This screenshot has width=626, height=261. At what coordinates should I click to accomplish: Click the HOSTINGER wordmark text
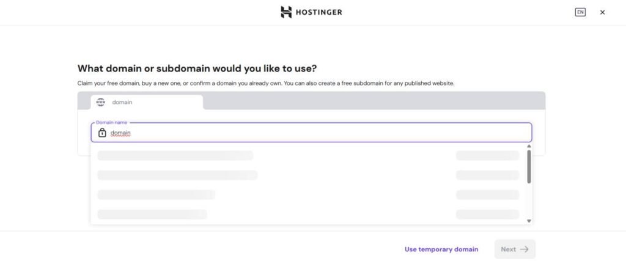click(x=320, y=12)
